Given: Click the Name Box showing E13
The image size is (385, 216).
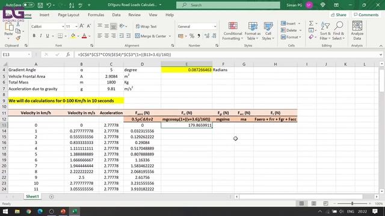Looking at the screenshot, I should pyautogui.click(x=16, y=55).
